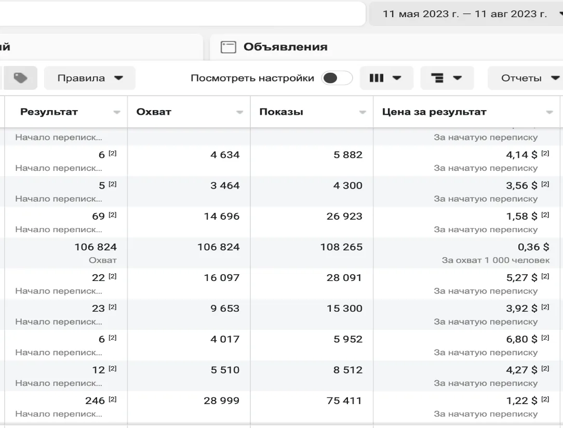Open the columns layout dropdown

(x=386, y=78)
